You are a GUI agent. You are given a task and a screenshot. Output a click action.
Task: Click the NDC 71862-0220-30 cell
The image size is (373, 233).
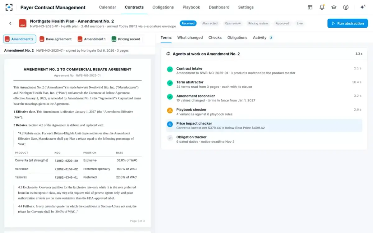click(x=66, y=161)
